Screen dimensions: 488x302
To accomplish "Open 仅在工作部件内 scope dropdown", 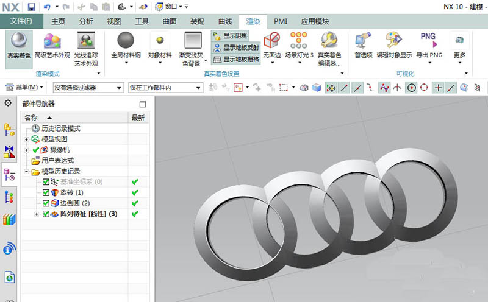I will click(x=165, y=88).
